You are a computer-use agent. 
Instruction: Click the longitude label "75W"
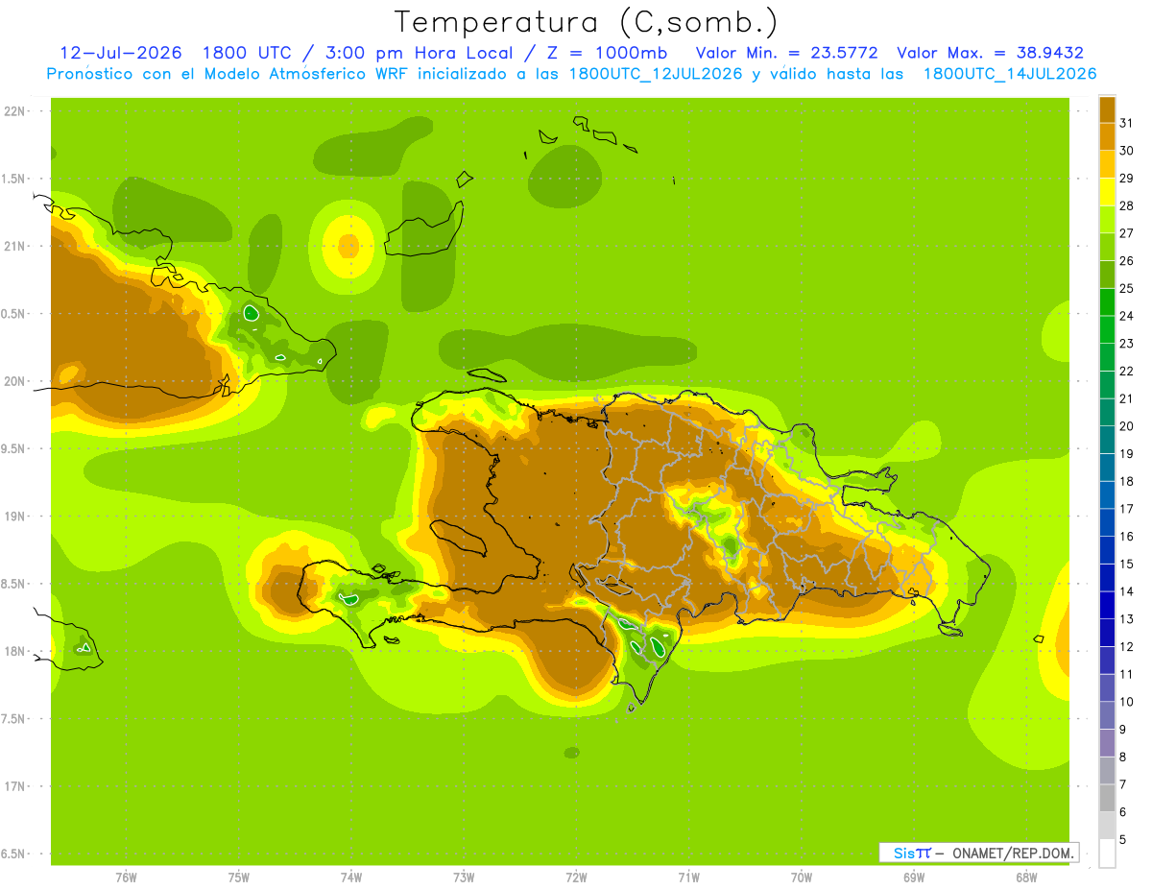point(239,878)
